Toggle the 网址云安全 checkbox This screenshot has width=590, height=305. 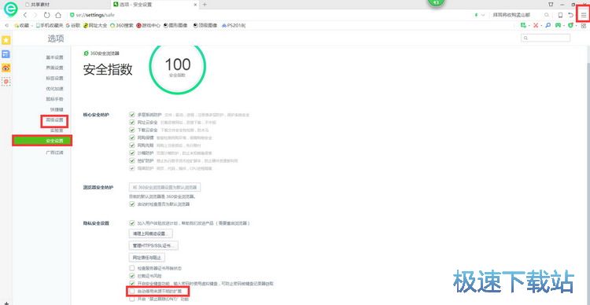pos(131,122)
